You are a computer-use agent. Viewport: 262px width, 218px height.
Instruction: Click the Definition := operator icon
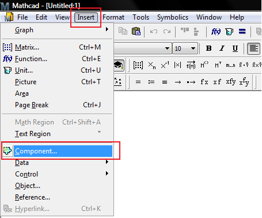click(x=151, y=82)
